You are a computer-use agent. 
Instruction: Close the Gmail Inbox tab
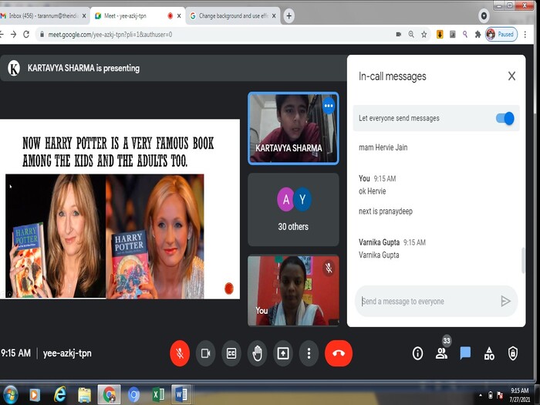coord(83,16)
